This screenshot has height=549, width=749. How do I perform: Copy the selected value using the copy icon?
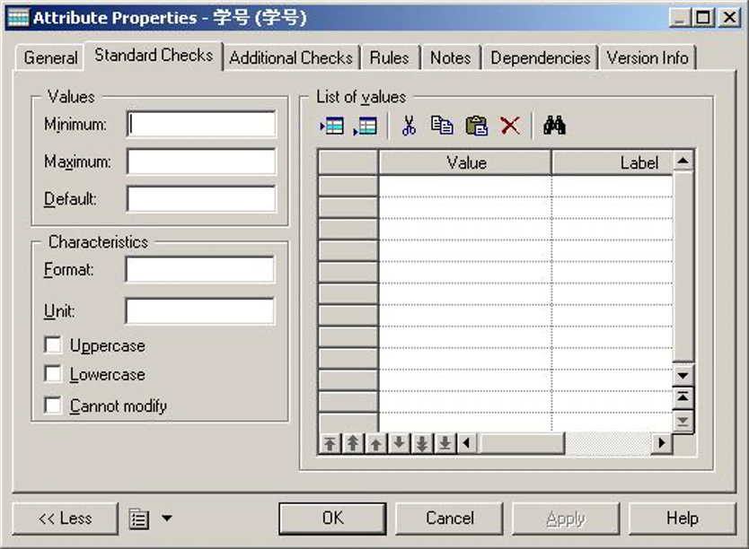(442, 126)
